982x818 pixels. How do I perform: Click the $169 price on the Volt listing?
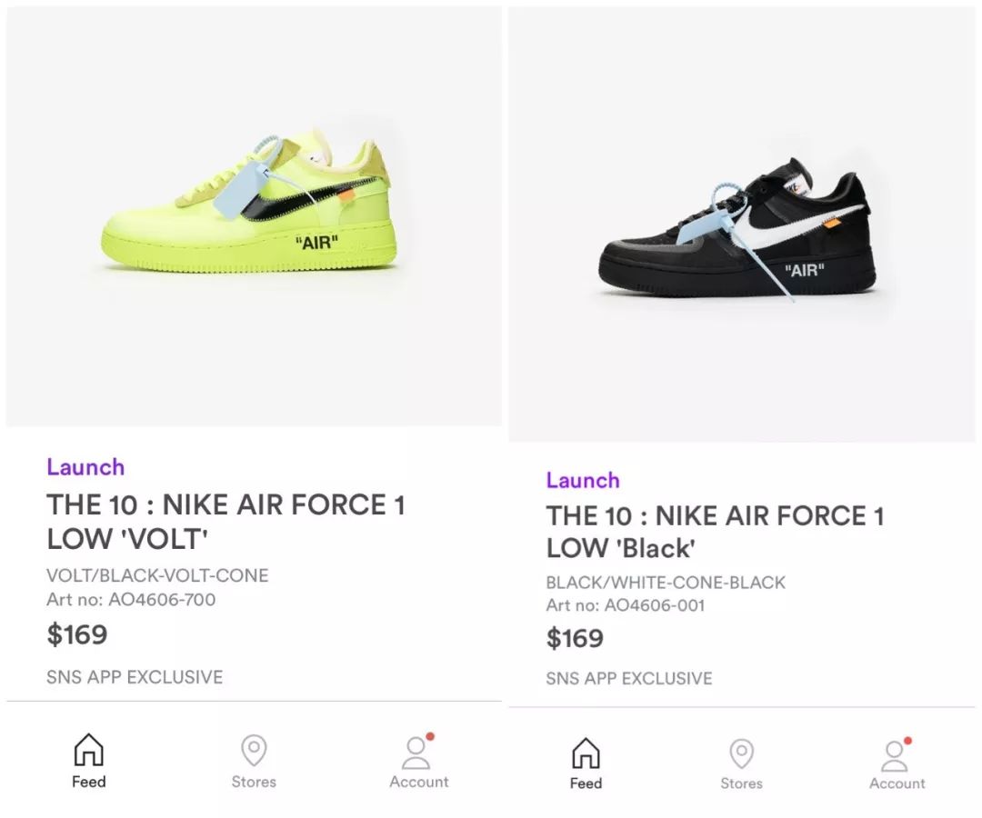pyautogui.click(x=77, y=634)
